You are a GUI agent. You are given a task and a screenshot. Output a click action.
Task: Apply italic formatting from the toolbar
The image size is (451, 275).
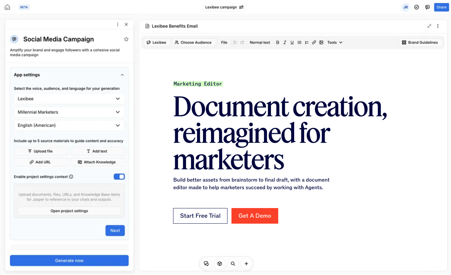click(x=285, y=42)
